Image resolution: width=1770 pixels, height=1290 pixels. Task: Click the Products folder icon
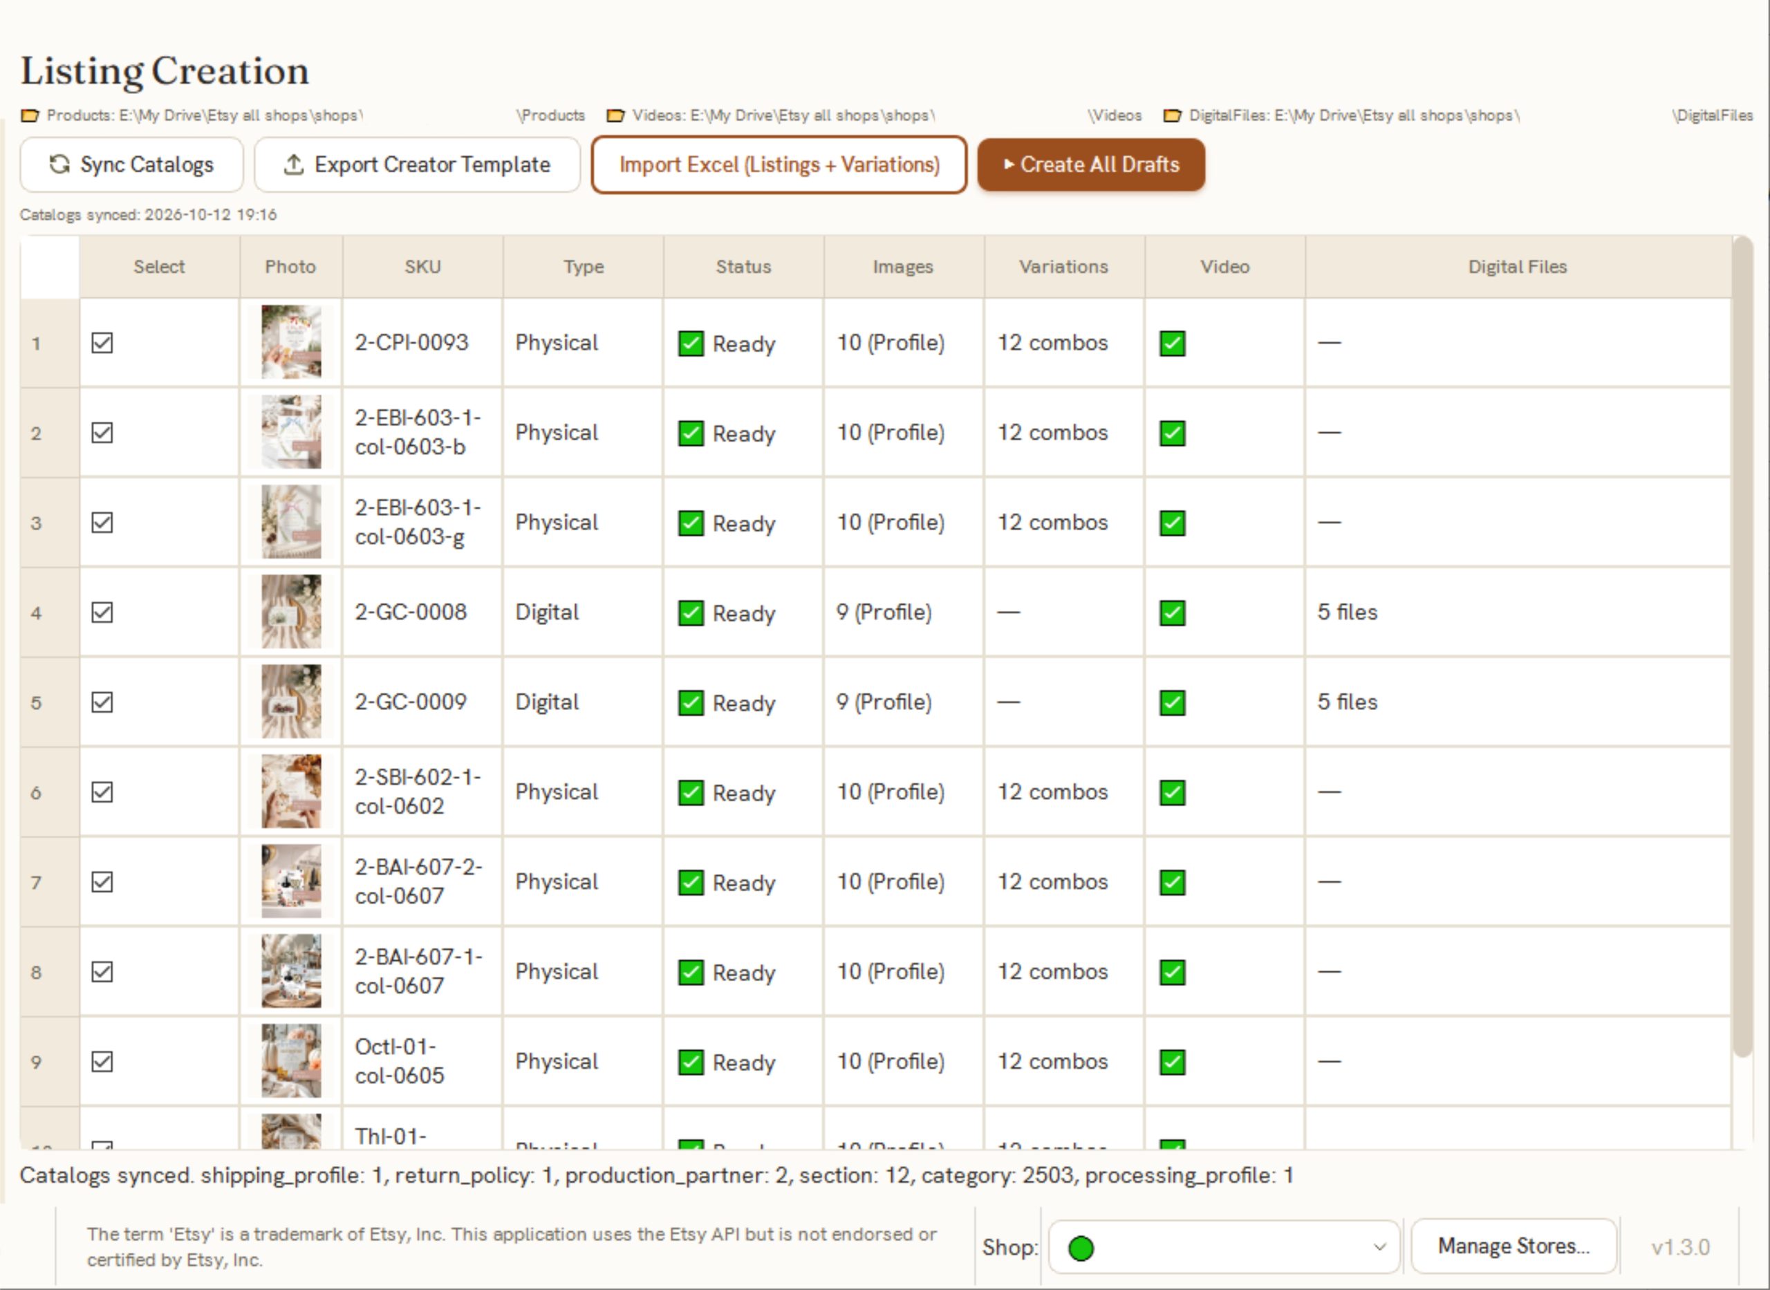30,115
